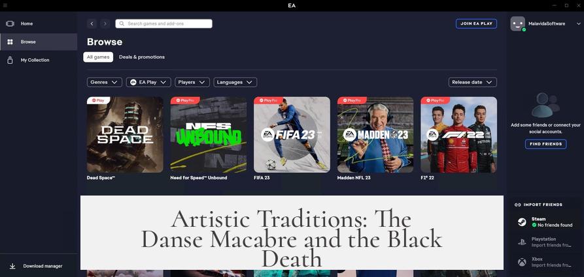Viewport: 584px width, 277px height.
Task: Click the Download manager arrow icon
Action: pyautogui.click(x=12, y=266)
